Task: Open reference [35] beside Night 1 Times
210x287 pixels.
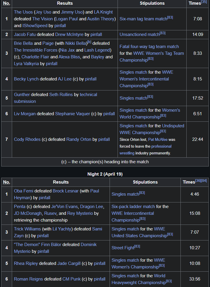Action: [x=204, y=2]
